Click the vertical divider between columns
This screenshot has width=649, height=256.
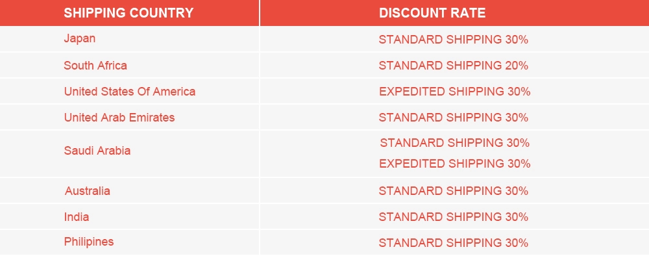(x=260, y=127)
